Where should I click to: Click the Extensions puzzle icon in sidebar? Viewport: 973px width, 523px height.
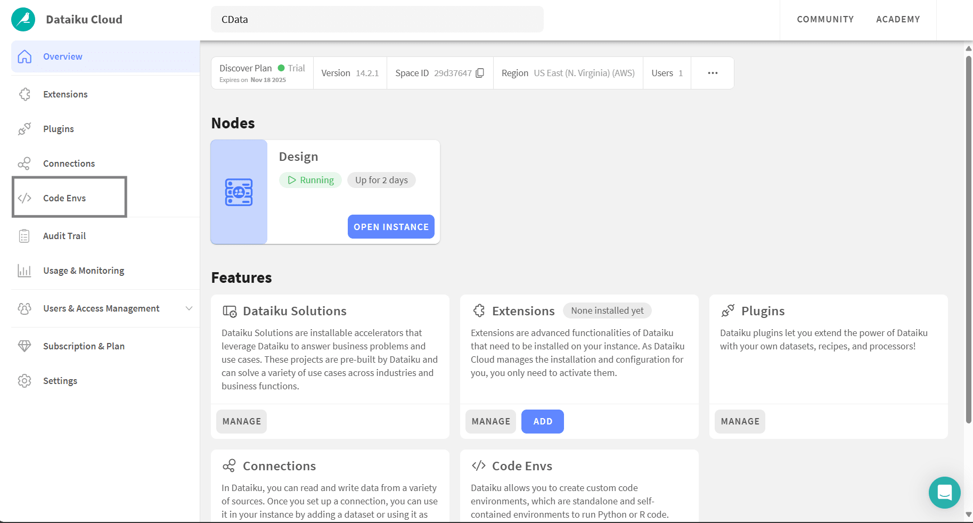pyautogui.click(x=24, y=94)
